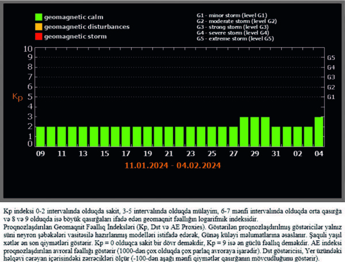The width and height of the screenshot is (345, 262).
Task: Click the bar above the 31 label
Action: [x=276, y=137]
